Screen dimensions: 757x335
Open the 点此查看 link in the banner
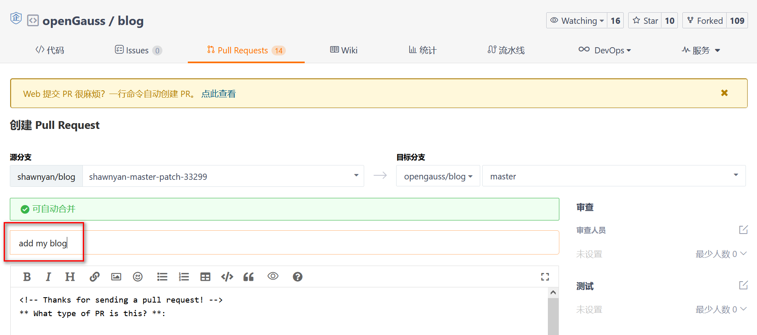click(x=219, y=94)
